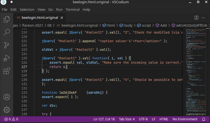Click the minimap code overview

point(196,72)
